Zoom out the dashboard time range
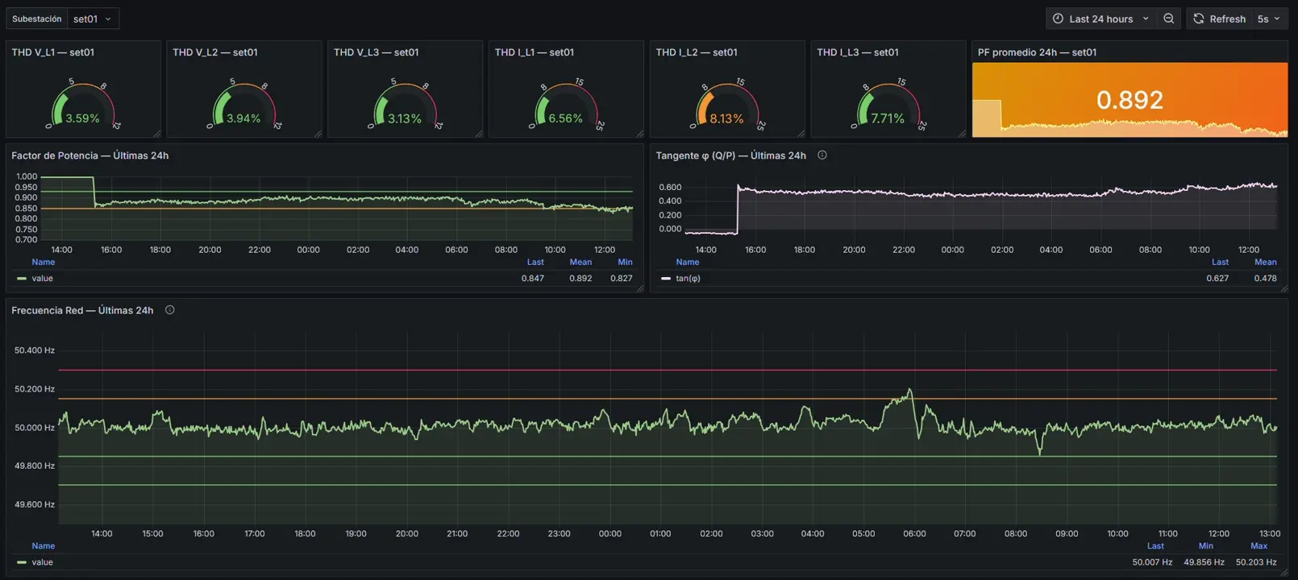 tap(1168, 19)
